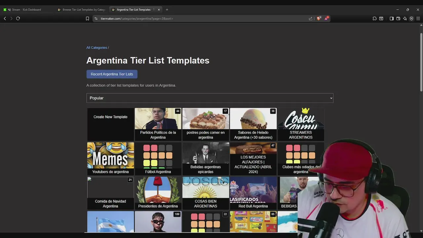Switch to Browse Tier List Templates tab
Screen dimensions: 423x238
[82, 10]
